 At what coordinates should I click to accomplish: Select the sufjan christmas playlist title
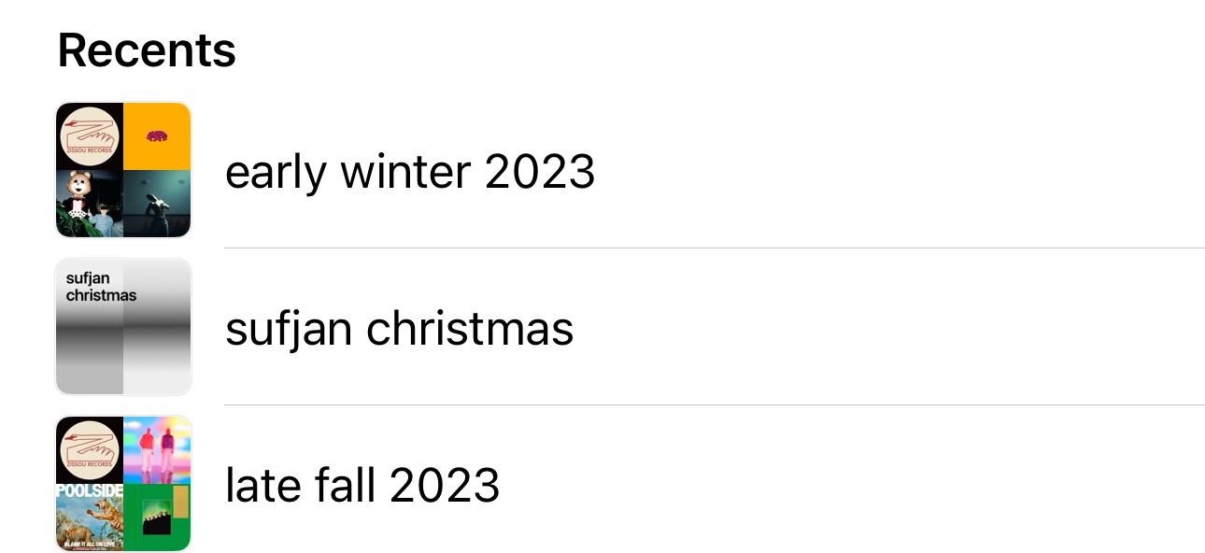tap(399, 329)
